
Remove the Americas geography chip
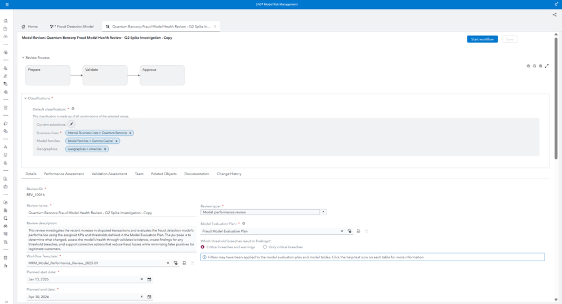pyautogui.click(x=105, y=149)
